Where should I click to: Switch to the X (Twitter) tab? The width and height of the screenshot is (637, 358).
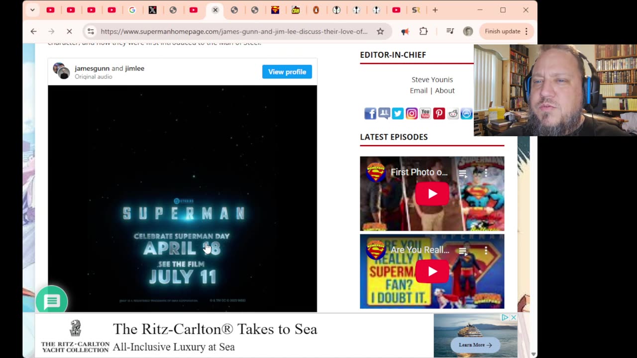pyautogui.click(x=152, y=10)
